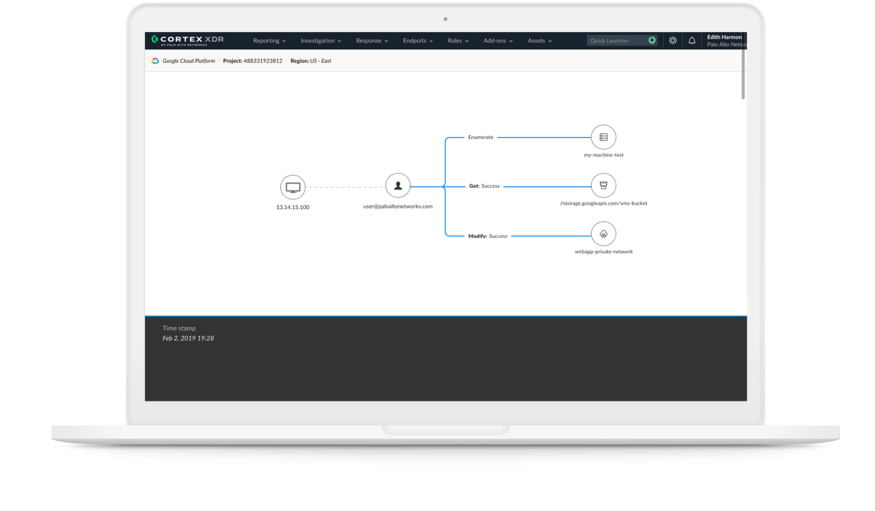This screenshot has height=511, width=875.
Task: Click the Google Cloud Platform logo icon
Action: 155,61
